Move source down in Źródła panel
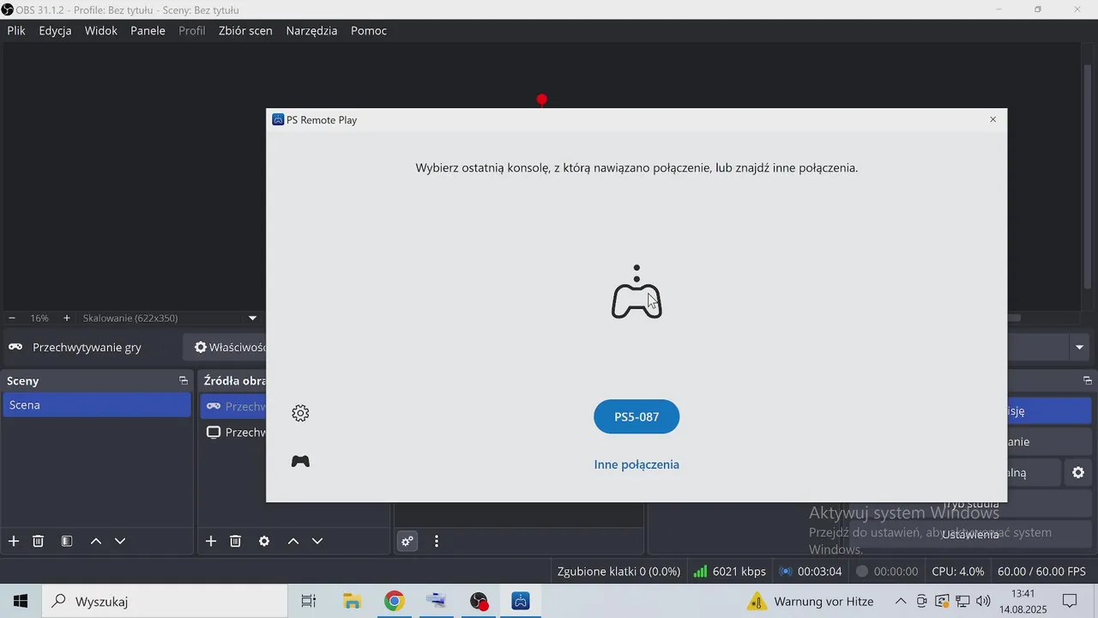1098x618 pixels. 317,541
